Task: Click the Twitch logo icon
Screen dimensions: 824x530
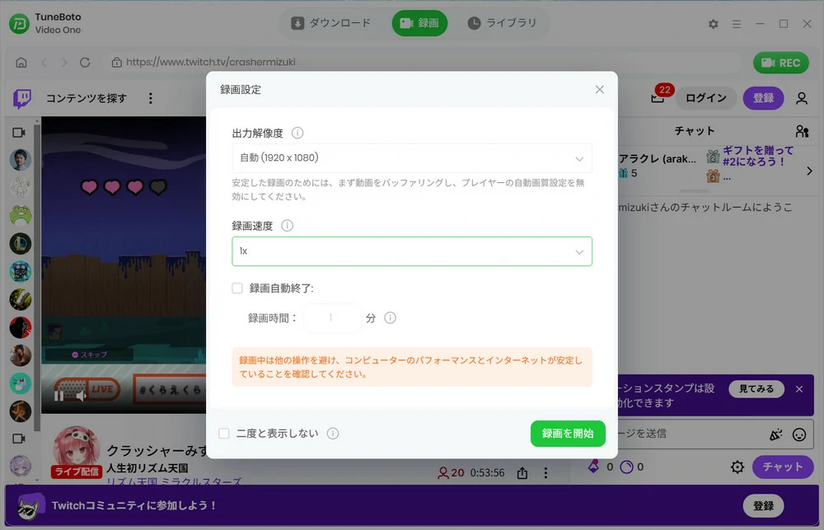Action: click(x=22, y=98)
